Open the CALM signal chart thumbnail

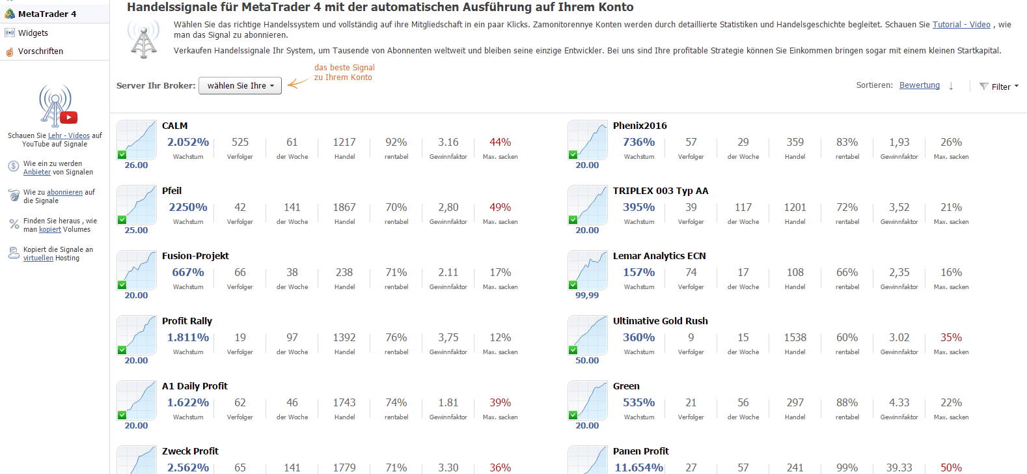point(137,139)
